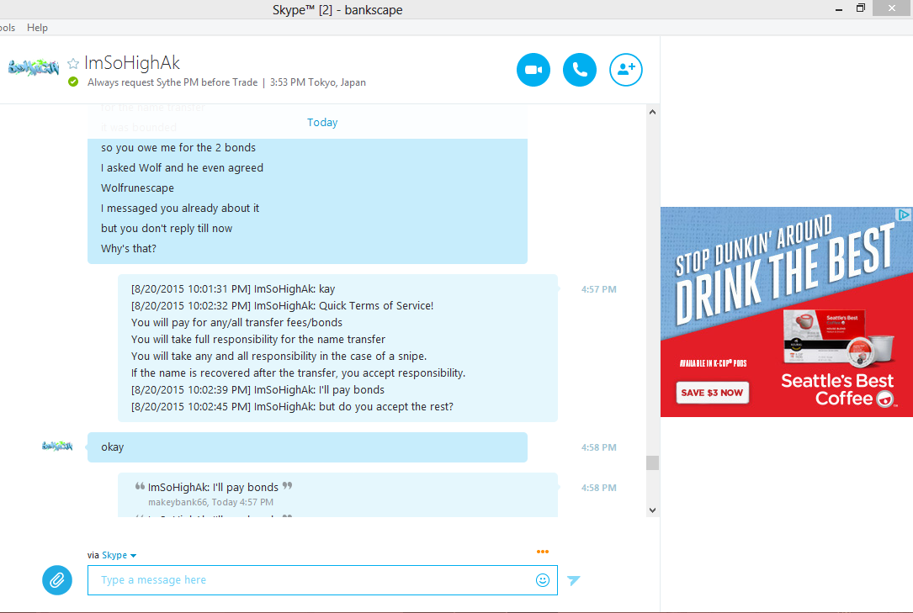
Task: Click the mood message about Sythe PM
Action: (x=173, y=82)
